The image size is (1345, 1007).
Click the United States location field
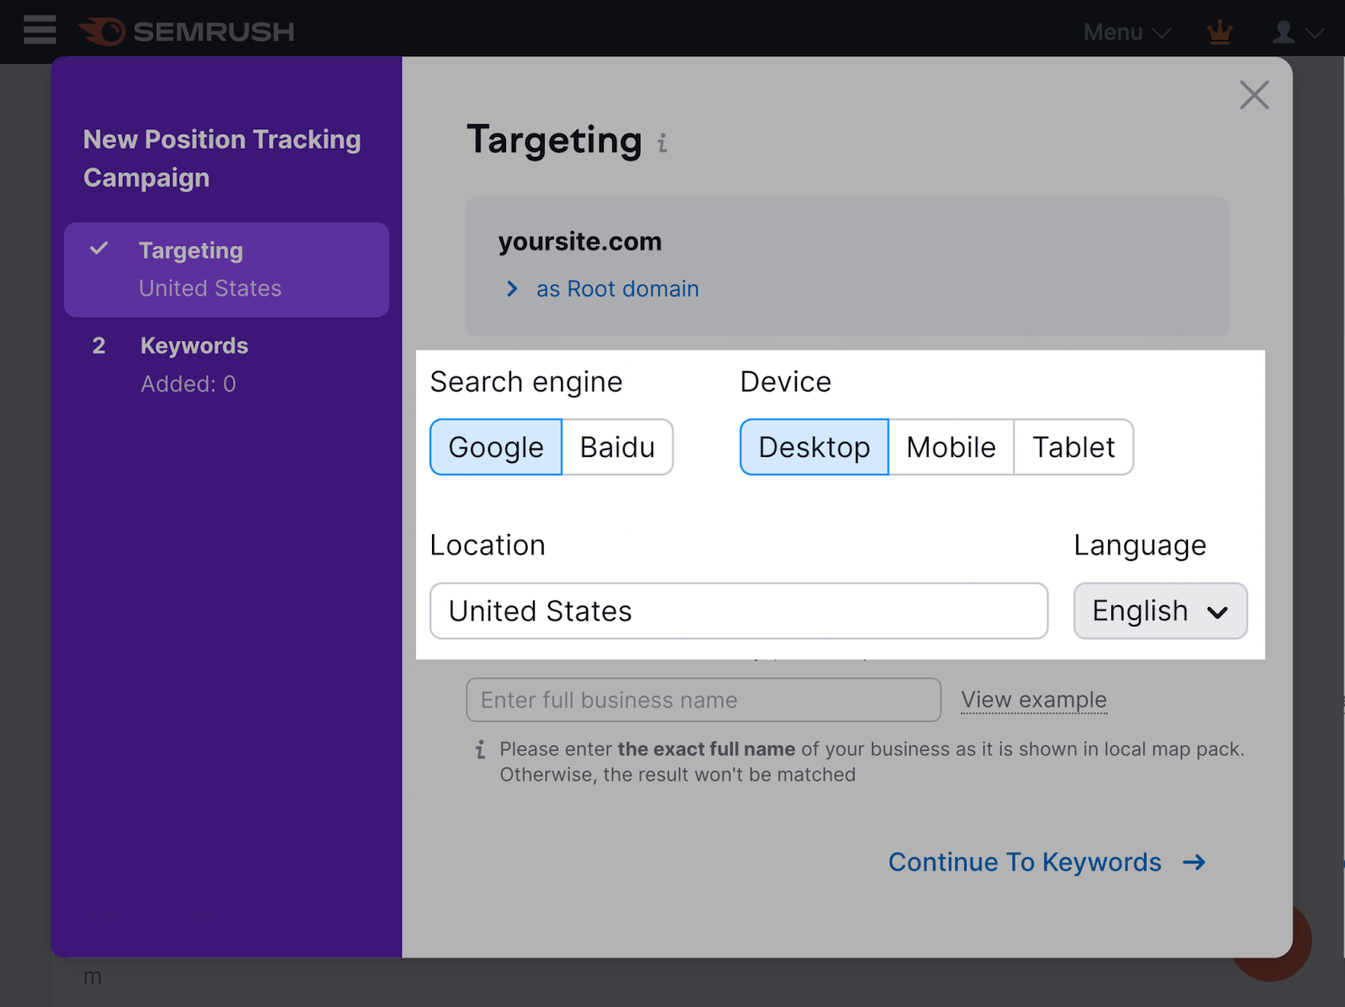point(738,611)
